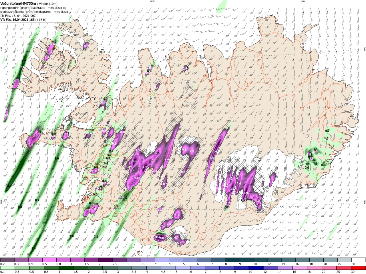Click the 'VT: Fös. 16.04.2021 16Z' valid time
366x274 pixels.
click(17, 20)
